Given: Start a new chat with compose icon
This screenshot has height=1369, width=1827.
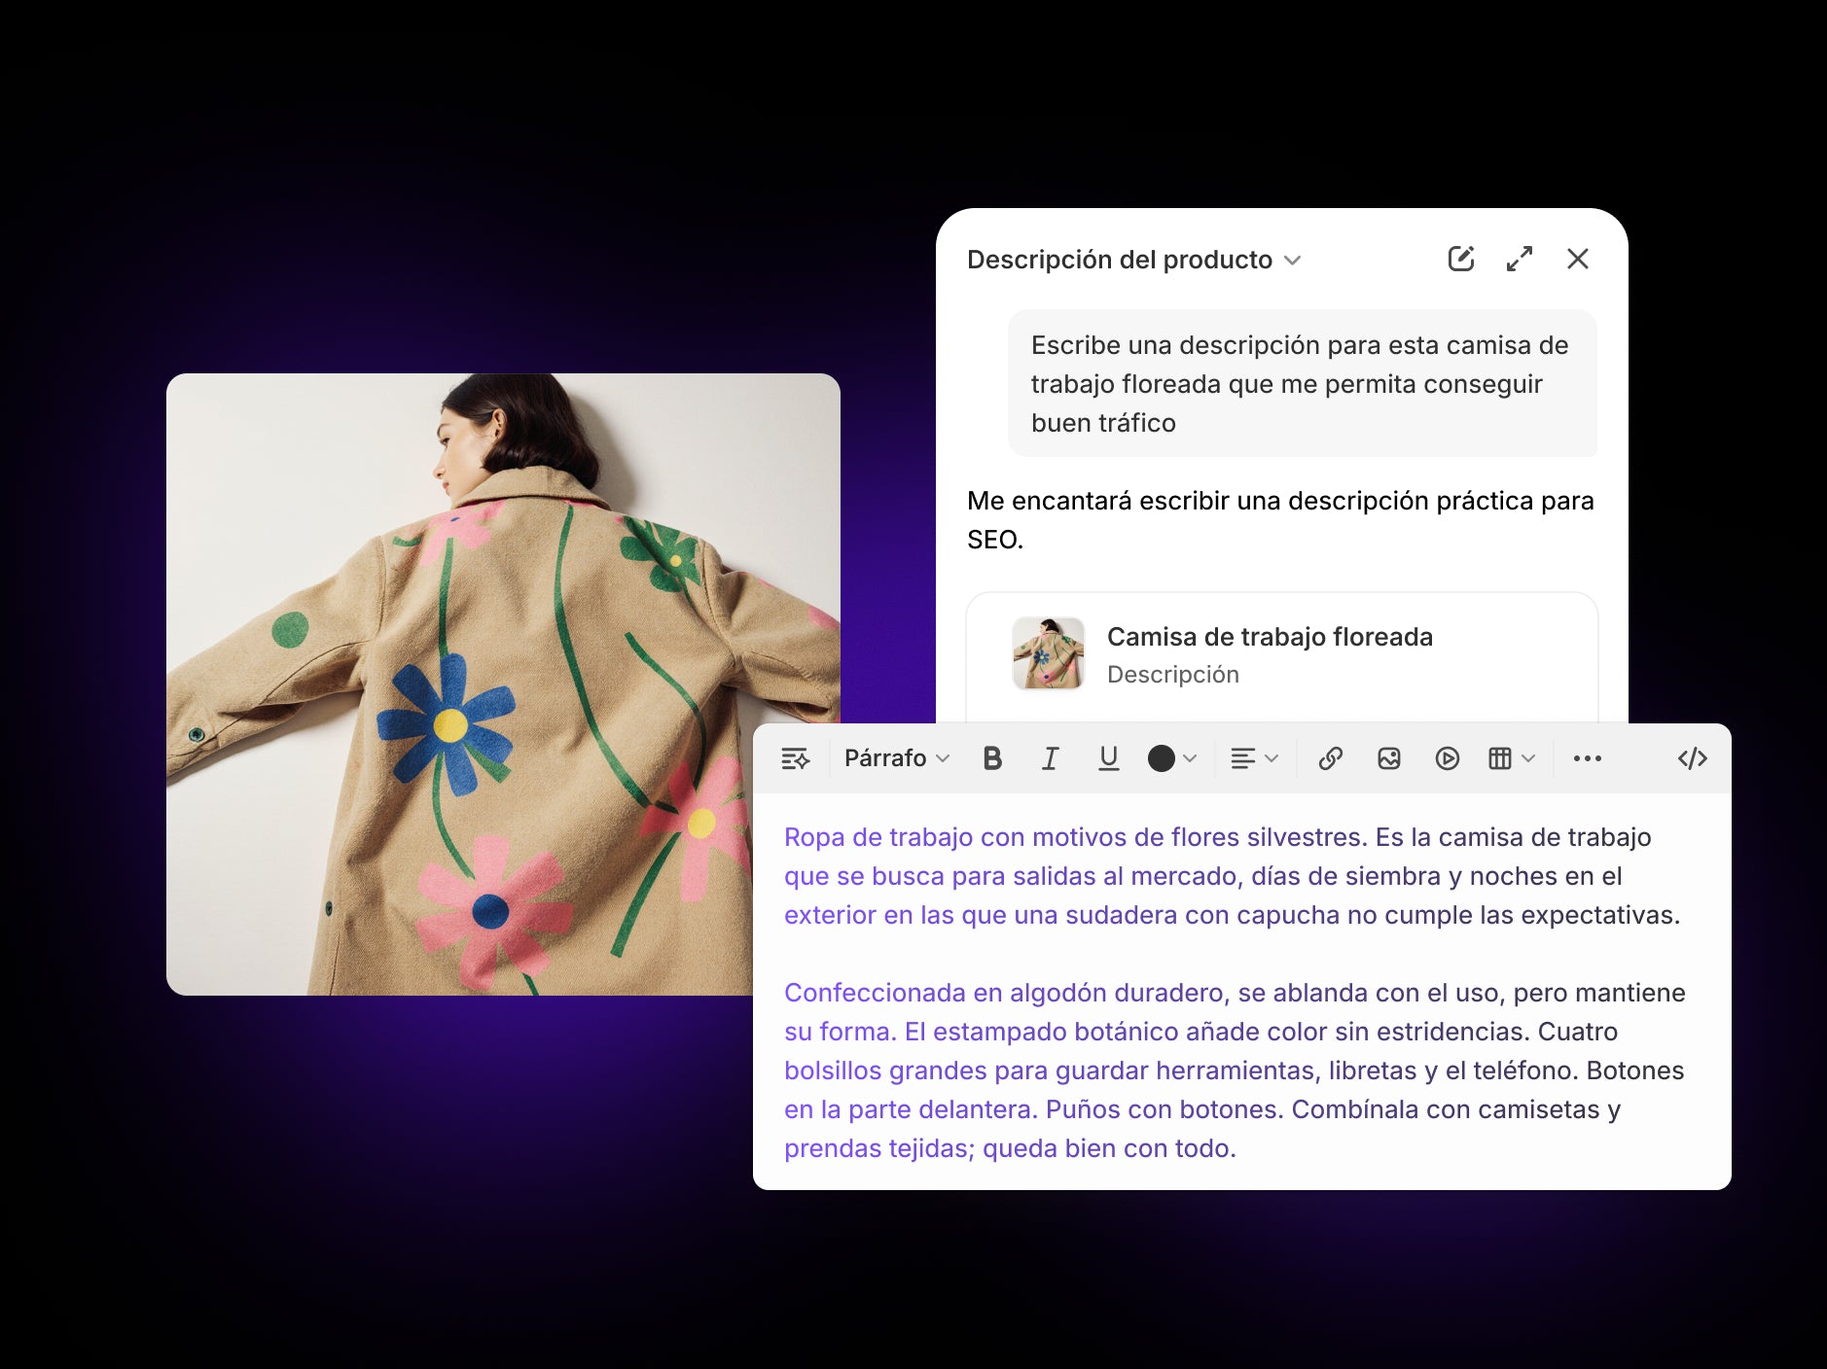Looking at the screenshot, I should pyautogui.click(x=1461, y=259).
